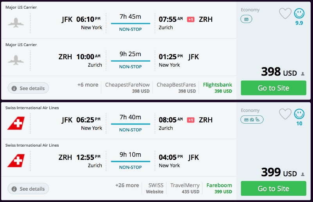Click Swiss logo on JFK to ZRH leg
This screenshot has width=313, height=202.
[16, 123]
